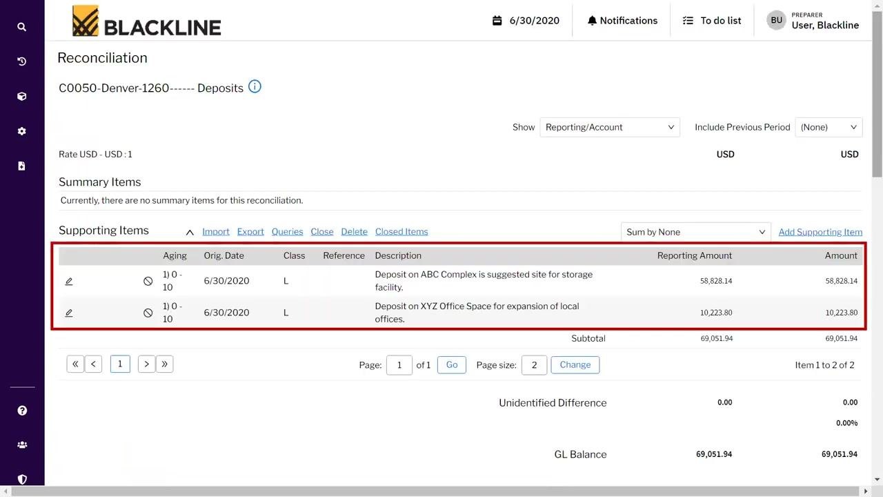The image size is (883, 497).
Task: Open the calendar period icon
Action: 497,21
